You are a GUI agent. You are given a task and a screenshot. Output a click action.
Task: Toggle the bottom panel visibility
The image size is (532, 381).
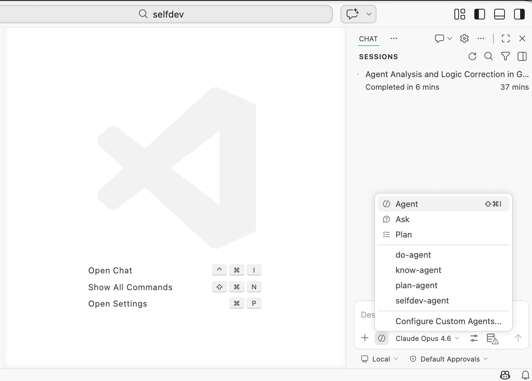click(x=499, y=14)
